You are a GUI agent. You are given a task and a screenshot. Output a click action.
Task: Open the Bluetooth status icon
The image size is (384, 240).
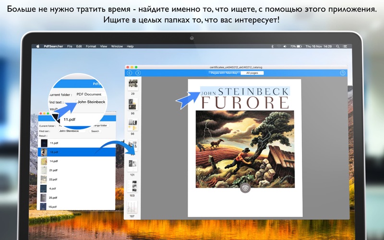click(x=272, y=46)
